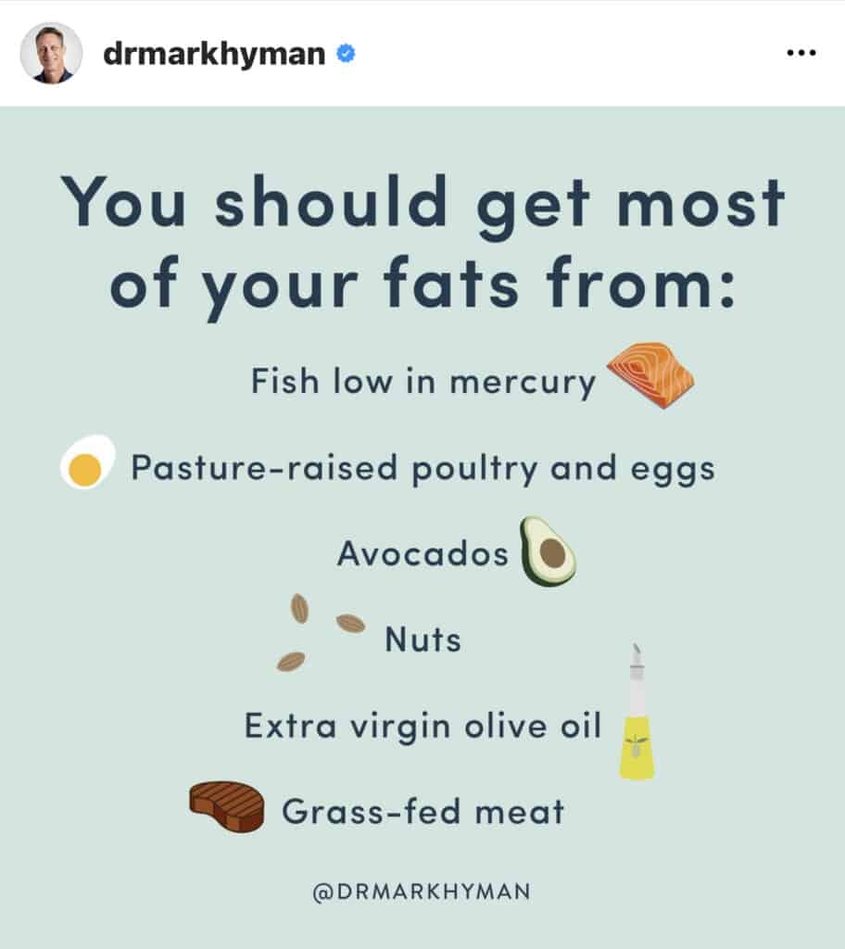Viewport: 845px width, 949px height.
Task: Select "Pasture-raised poultry and eggs" text
Action: [x=422, y=468]
